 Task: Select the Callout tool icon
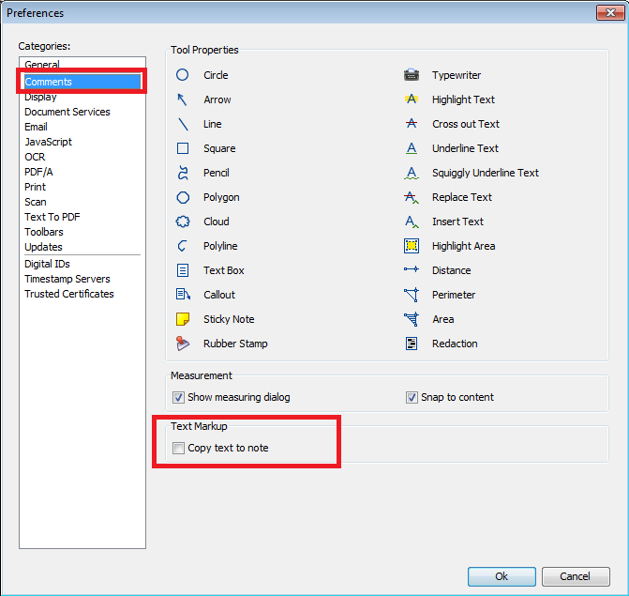pos(183,295)
